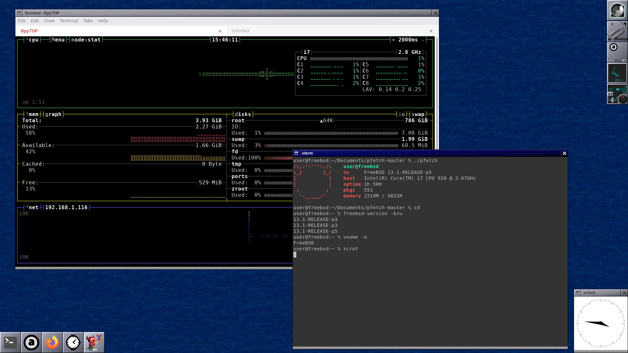This screenshot has height=353, width=628.
Task: Click the paperclip Workspace clip icon
Action: tap(618, 32)
